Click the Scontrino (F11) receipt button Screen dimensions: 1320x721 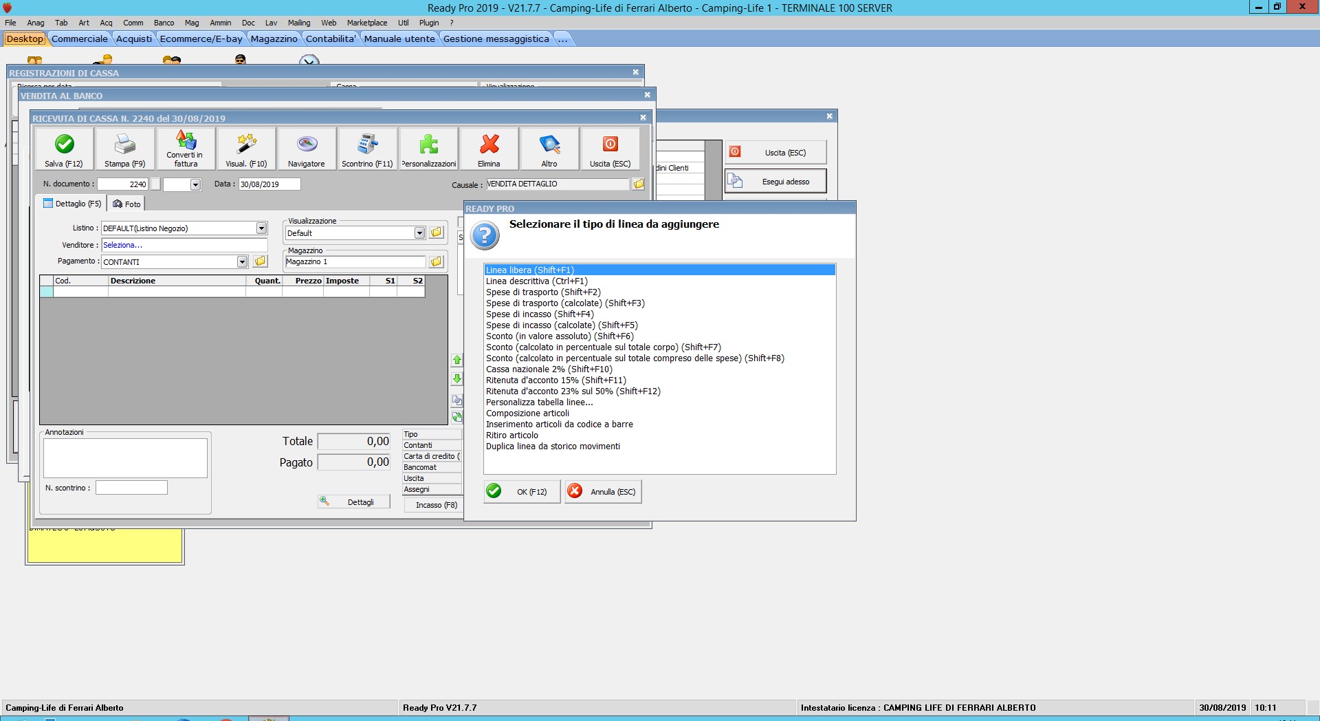(x=367, y=149)
